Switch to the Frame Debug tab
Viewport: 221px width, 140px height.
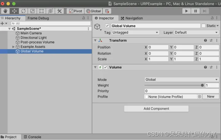coord(38,18)
